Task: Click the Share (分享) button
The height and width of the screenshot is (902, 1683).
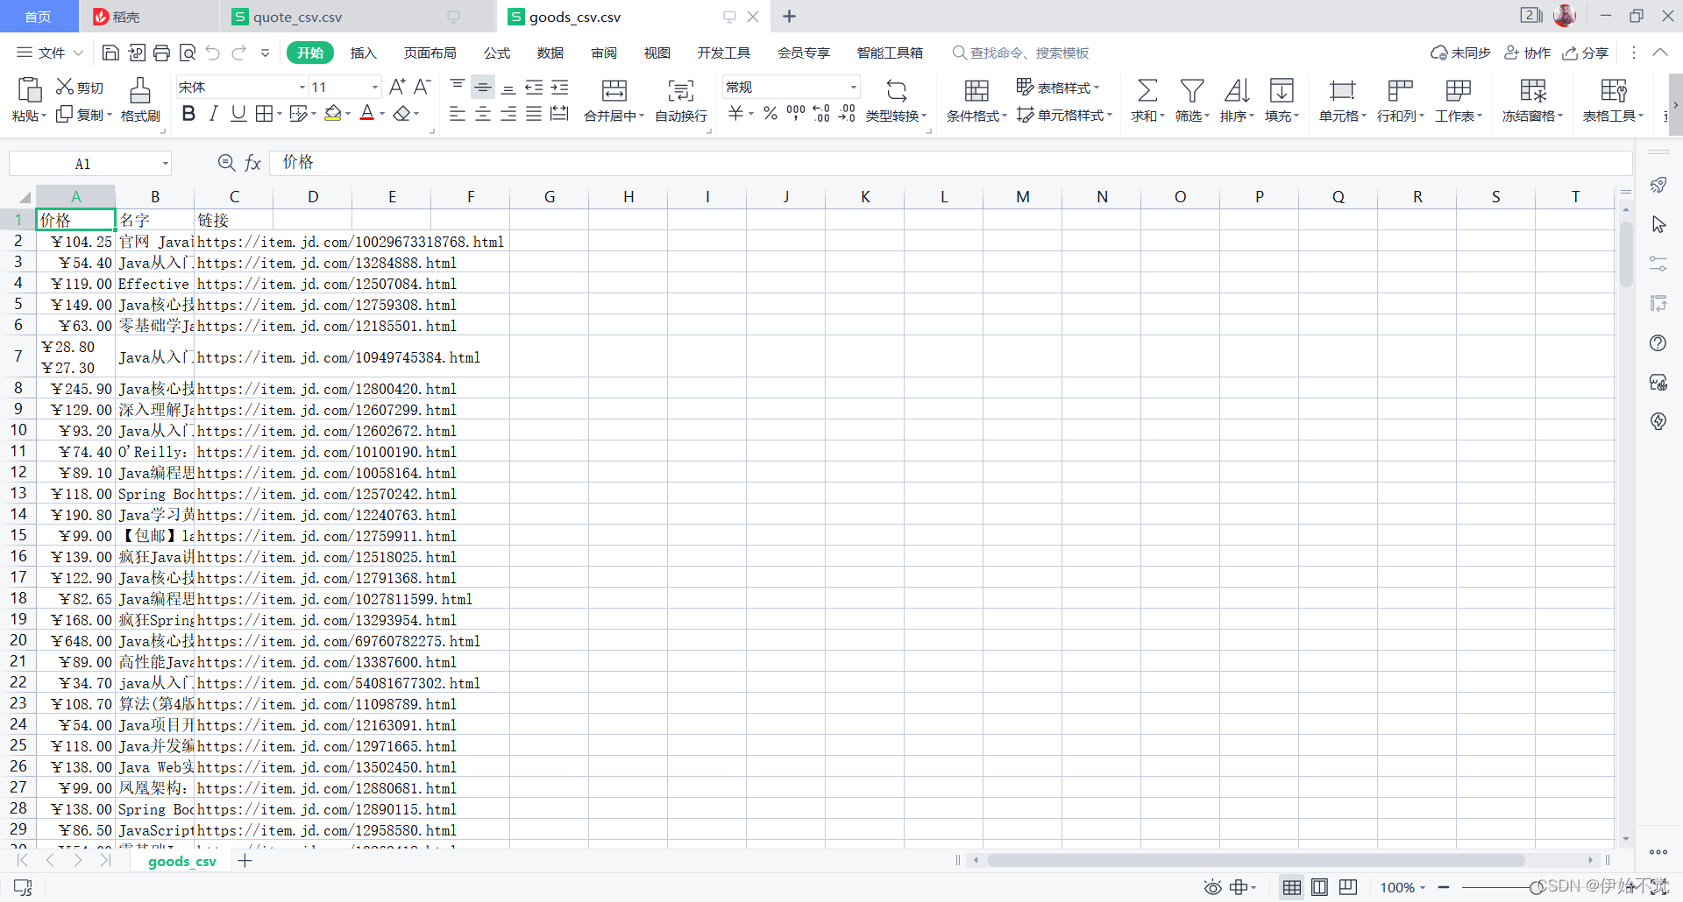Action: [x=1586, y=53]
